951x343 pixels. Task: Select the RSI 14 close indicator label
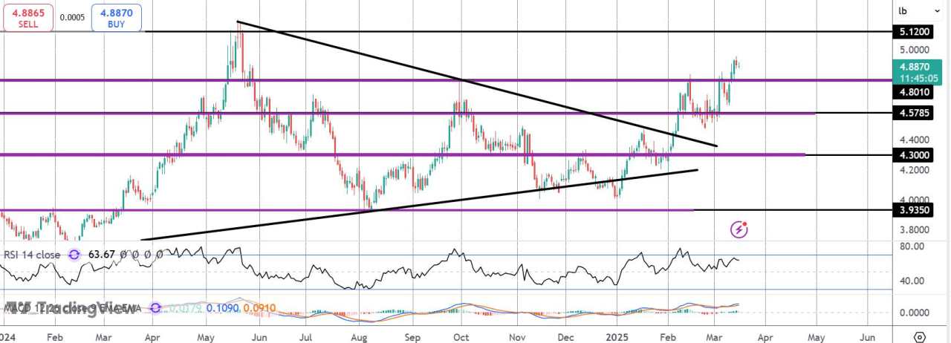33,255
